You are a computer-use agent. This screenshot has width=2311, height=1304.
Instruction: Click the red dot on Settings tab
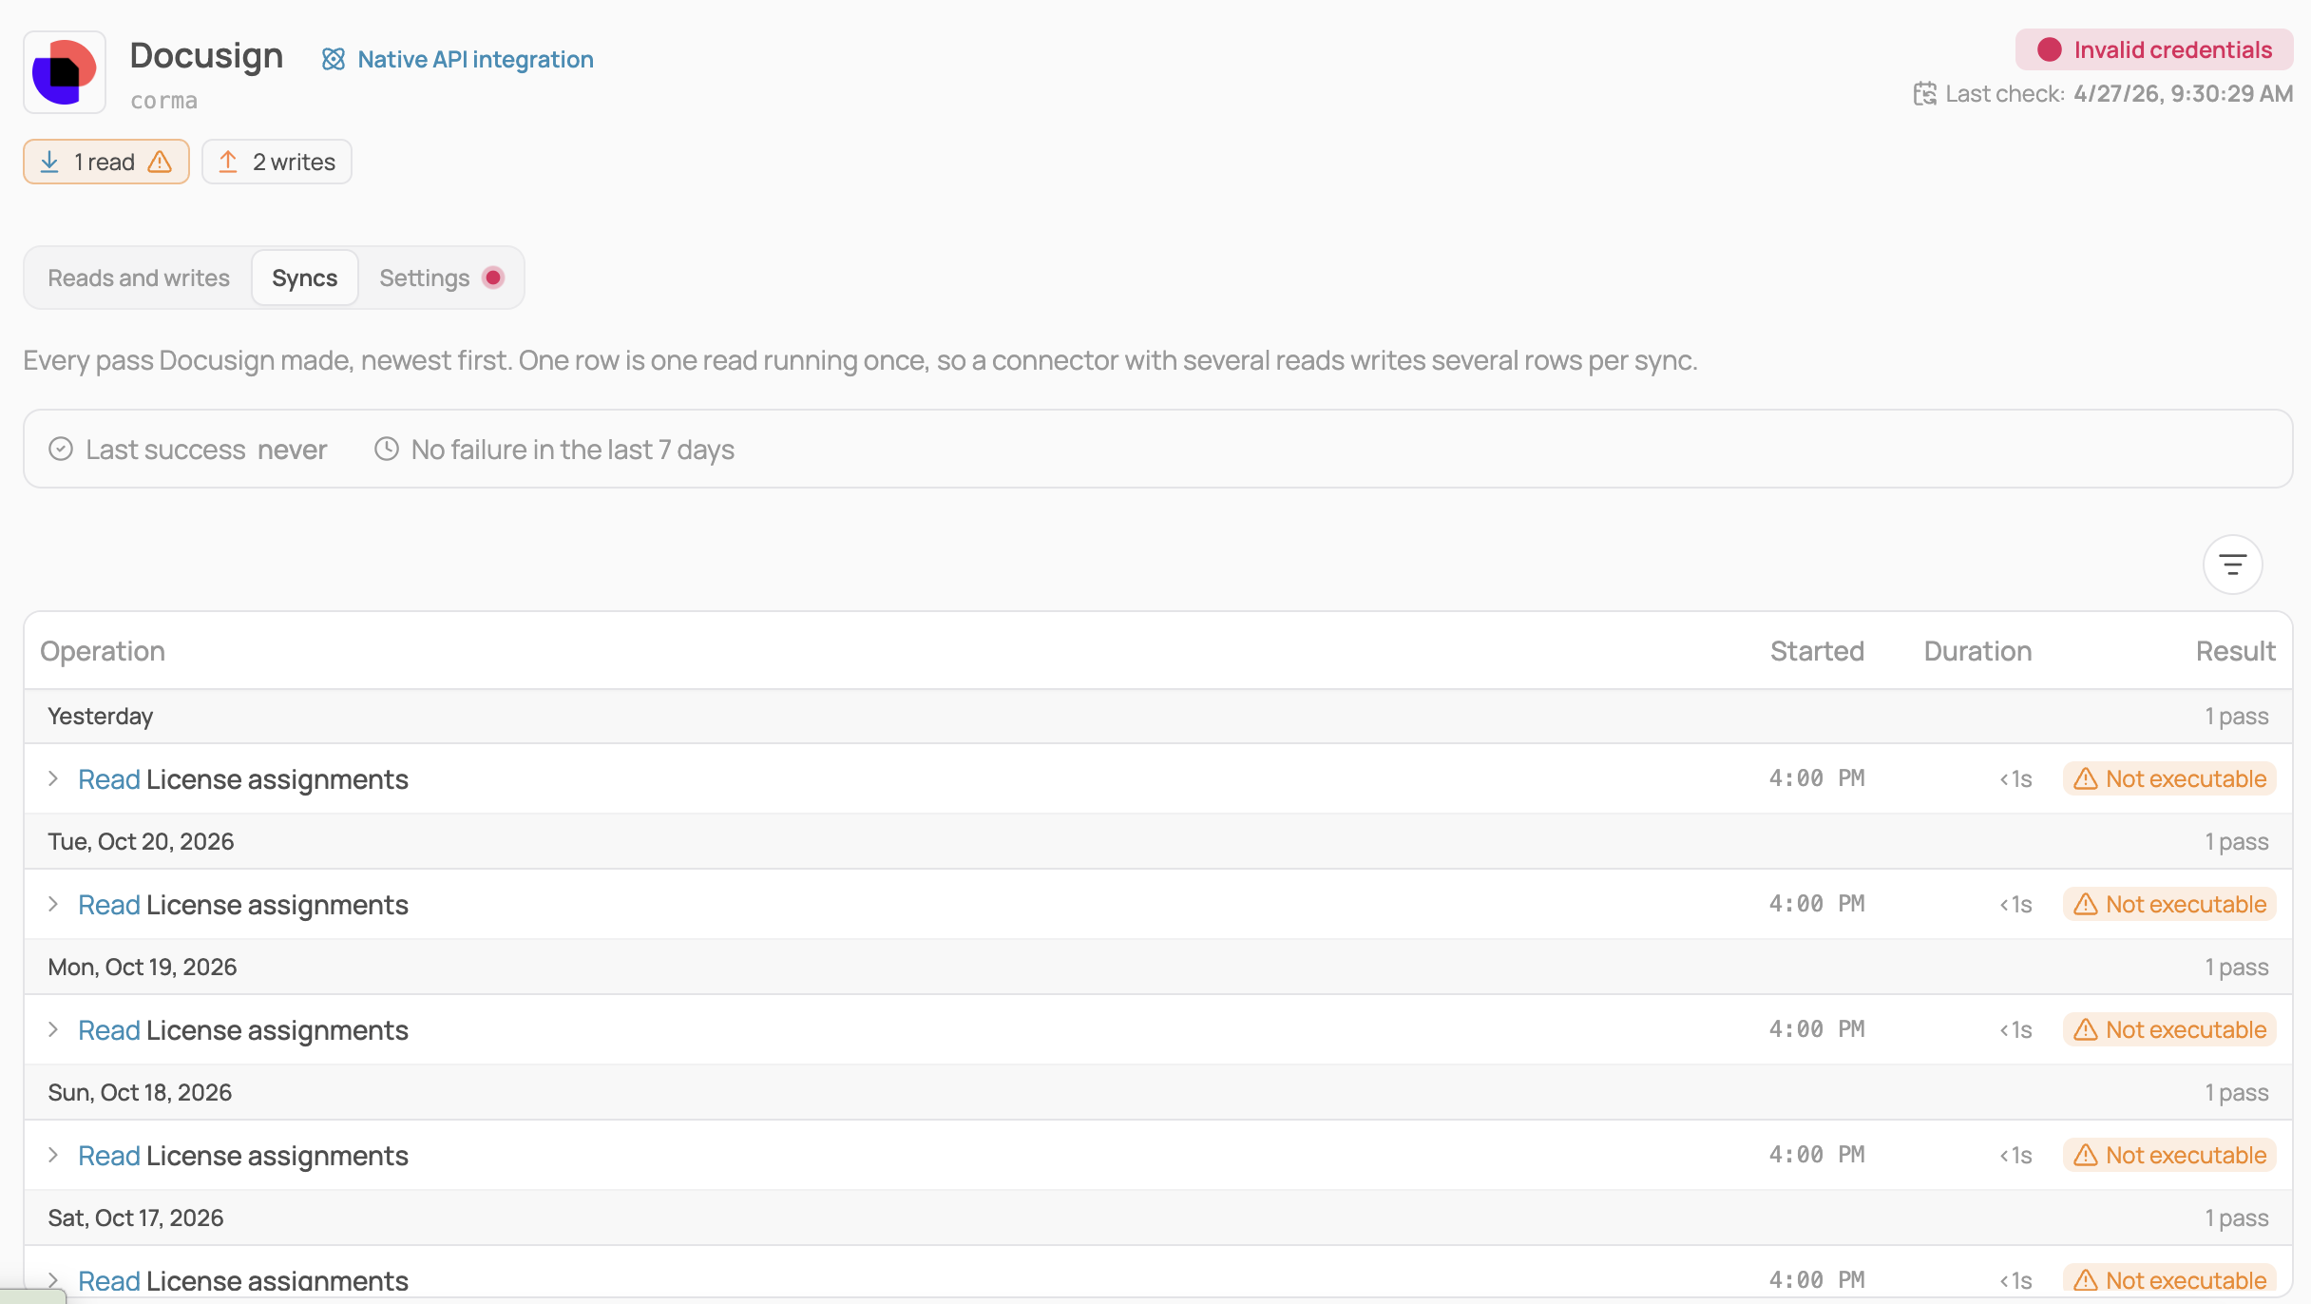[x=492, y=278]
